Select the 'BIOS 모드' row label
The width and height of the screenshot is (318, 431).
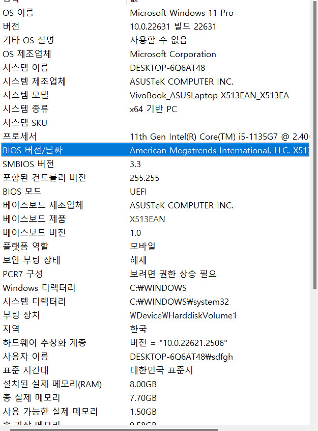22,192
